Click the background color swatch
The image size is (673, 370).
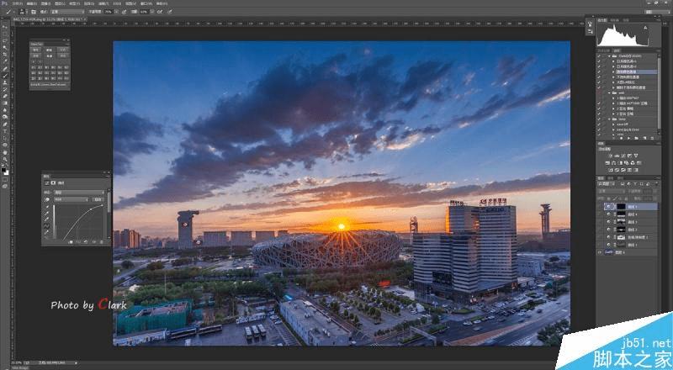tap(7, 173)
